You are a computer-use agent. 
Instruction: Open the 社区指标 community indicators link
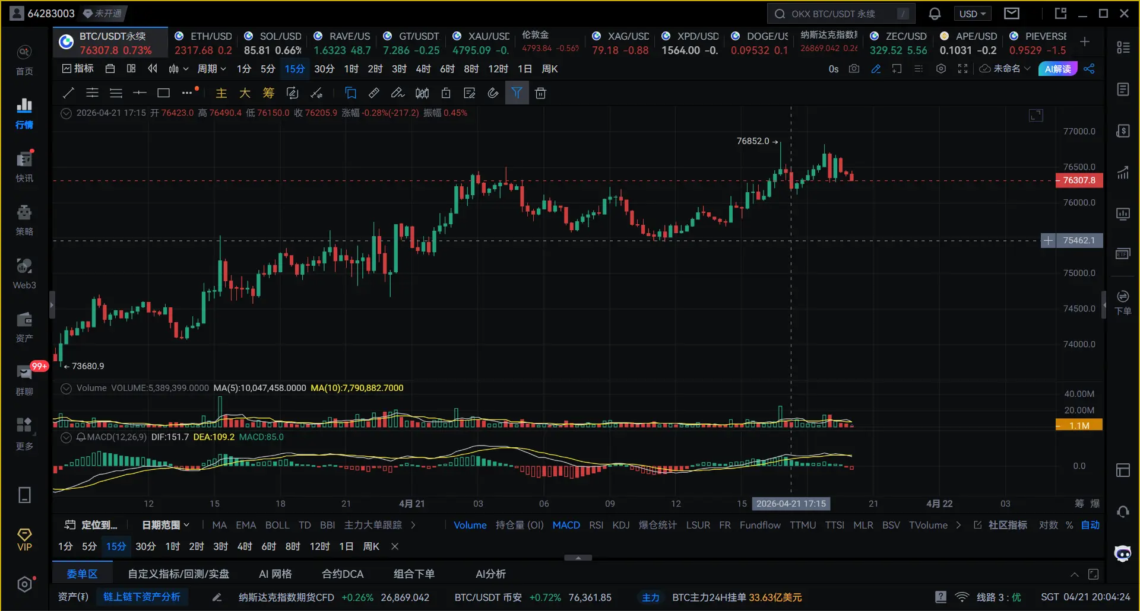click(x=1000, y=525)
